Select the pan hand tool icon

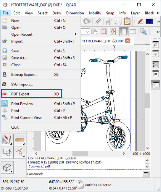(x=94, y=32)
